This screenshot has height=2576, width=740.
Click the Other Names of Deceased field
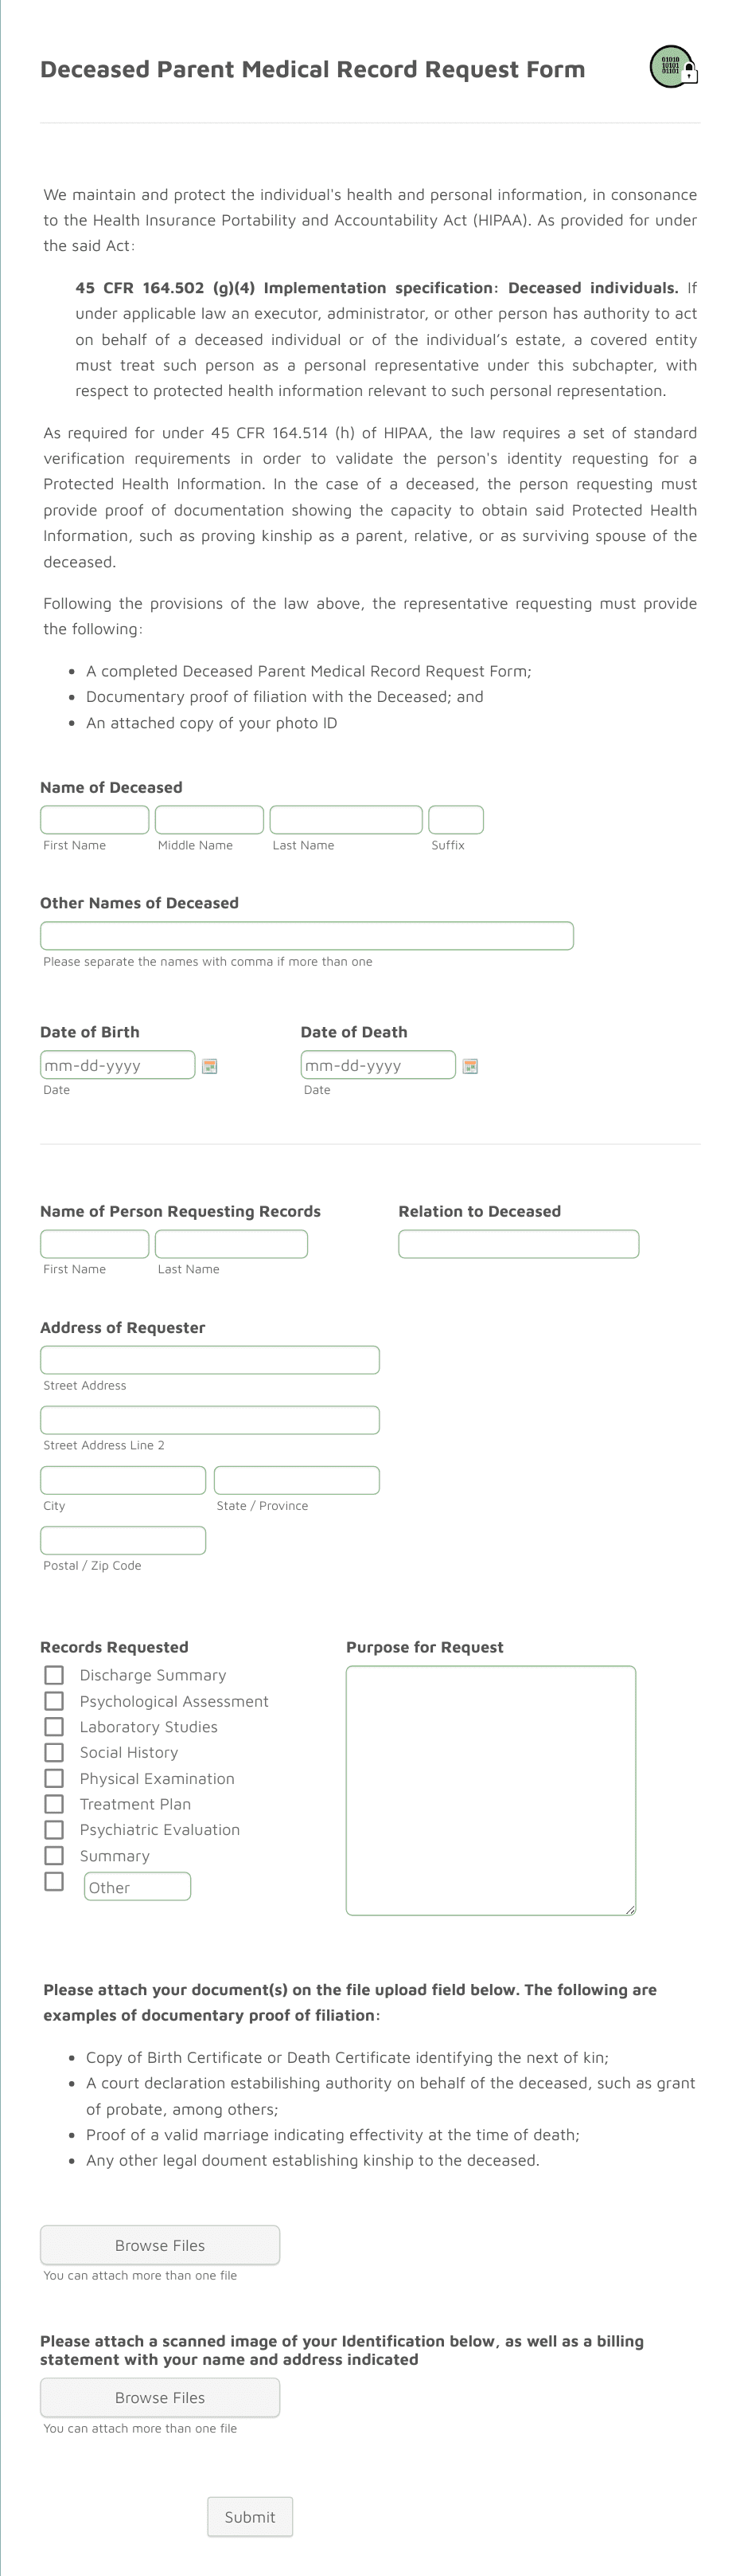(306, 935)
